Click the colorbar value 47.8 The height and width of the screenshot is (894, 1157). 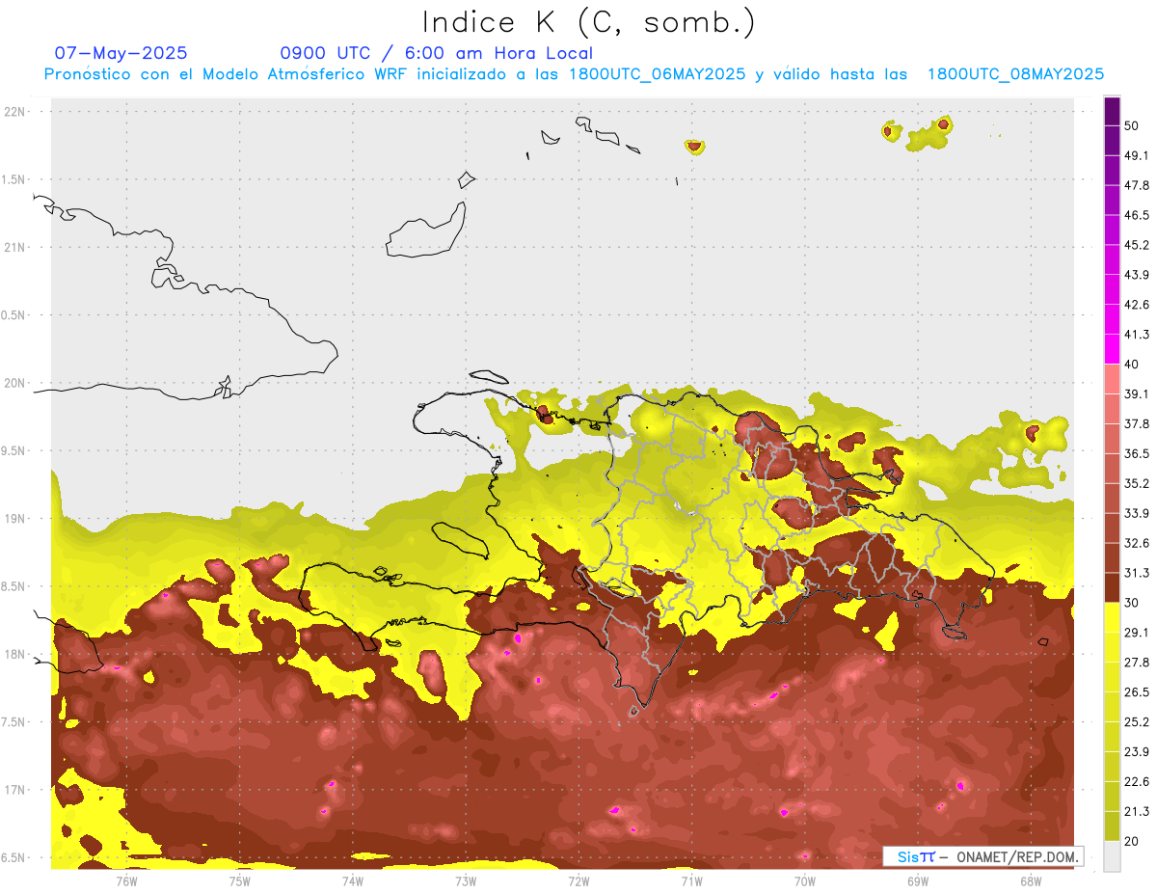[1137, 185]
